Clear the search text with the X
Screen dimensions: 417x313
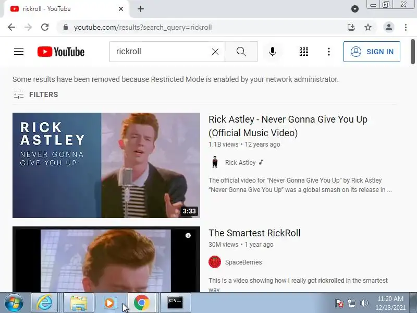tap(215, 52)
